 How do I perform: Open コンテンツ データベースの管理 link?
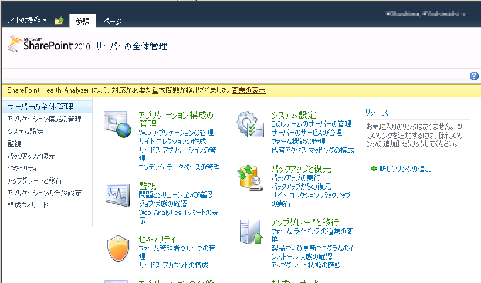click(179, 167)
